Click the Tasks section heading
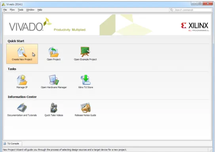 tap(12, 69)
